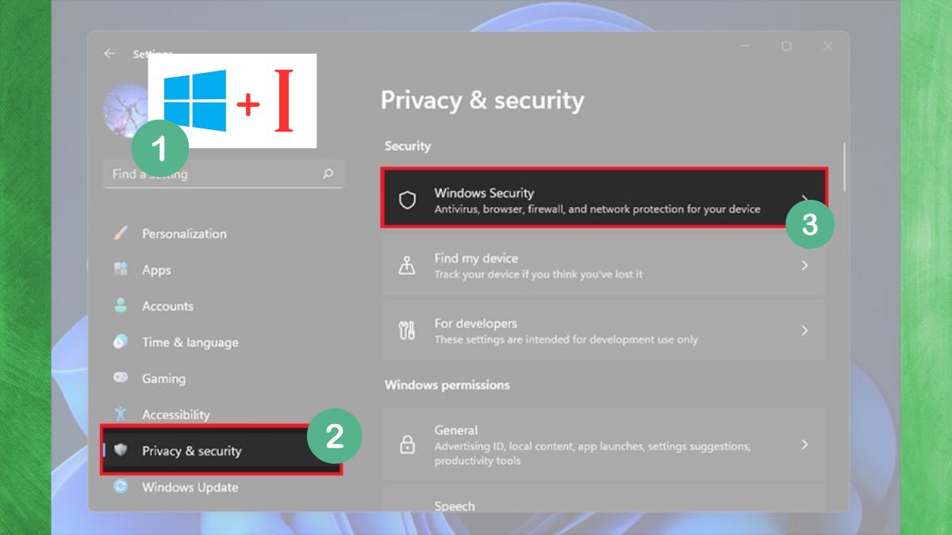Expand the For developers chevron
The height and width of the screenshot is (535, 952).
pos(804,331)
